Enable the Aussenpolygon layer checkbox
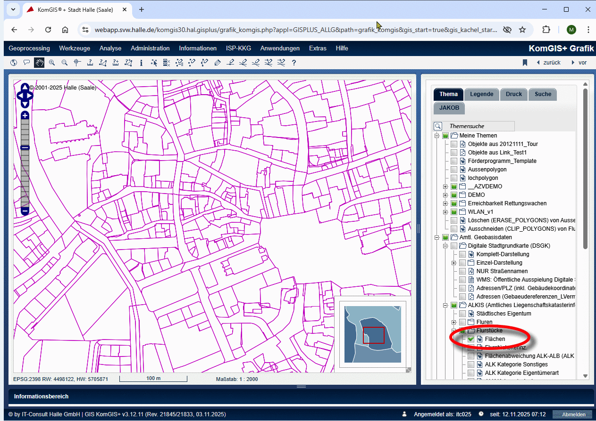596x421 pixels. pos(453,170)
